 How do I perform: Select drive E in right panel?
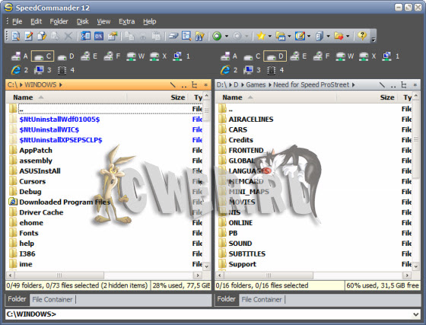298,56
